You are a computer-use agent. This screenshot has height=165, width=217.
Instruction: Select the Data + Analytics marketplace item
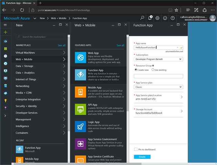pos(40,73)
